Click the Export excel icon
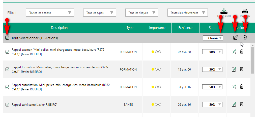258x117 pixels. coord(224,12)
